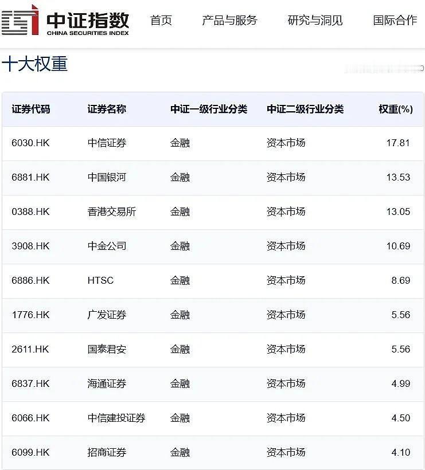Select the 香港交易所 name cell
This screenshot has width=425, height=470.
[x=112, y=211]
